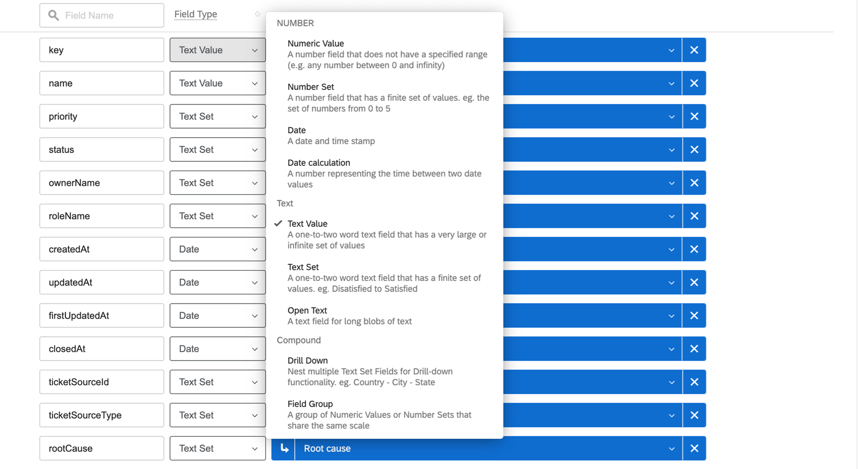
Task: Open the Text Value dropdown for the name field
Action: (218, 83)
